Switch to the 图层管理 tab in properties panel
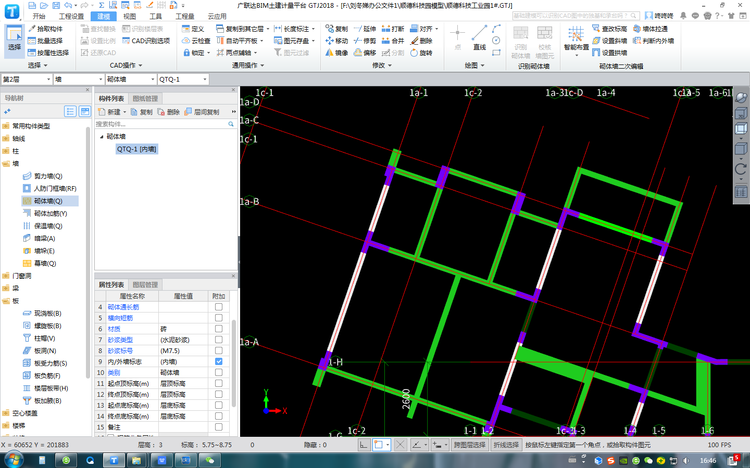 click(145, 284)
